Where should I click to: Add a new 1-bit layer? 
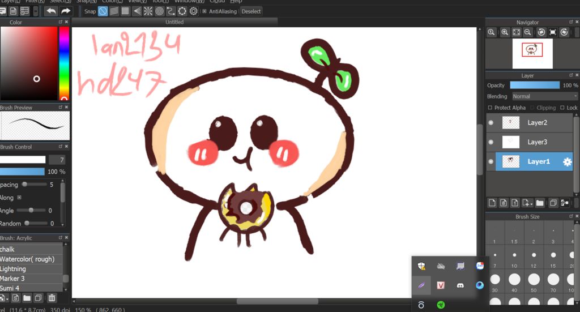point(515,203)
